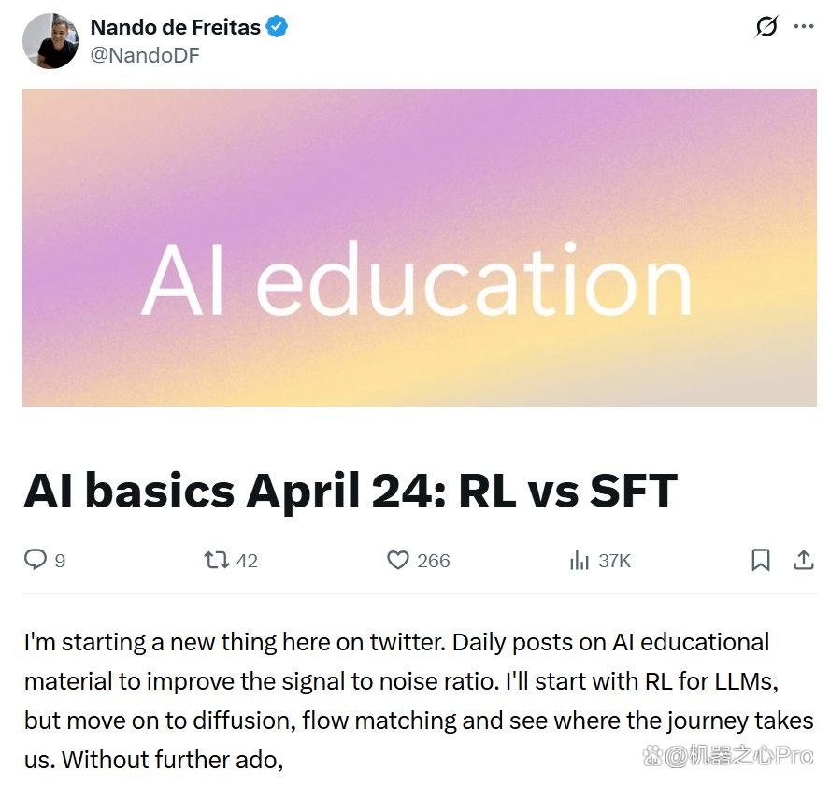Viewport: 830px width, 785px height.
Task: Click the 37K views count
Action: (615, 561)
